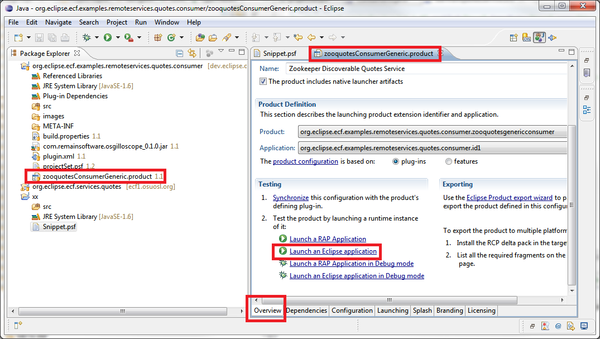Open the External Tools dropdown arrow

point(139,37)
